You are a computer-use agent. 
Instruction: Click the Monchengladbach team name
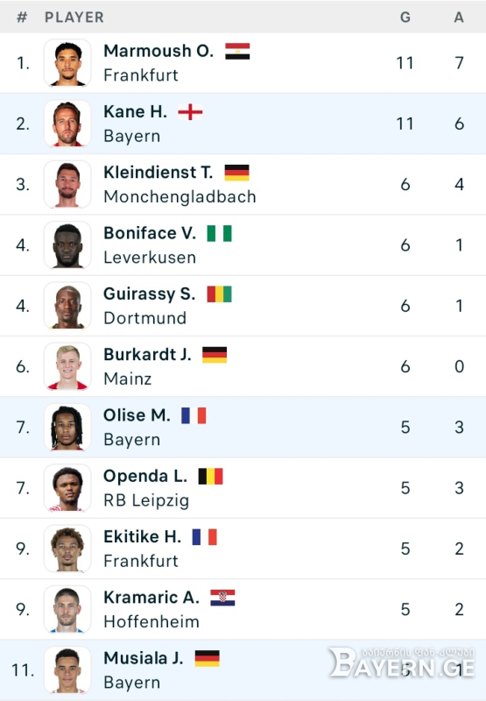(x=180, y=196)
